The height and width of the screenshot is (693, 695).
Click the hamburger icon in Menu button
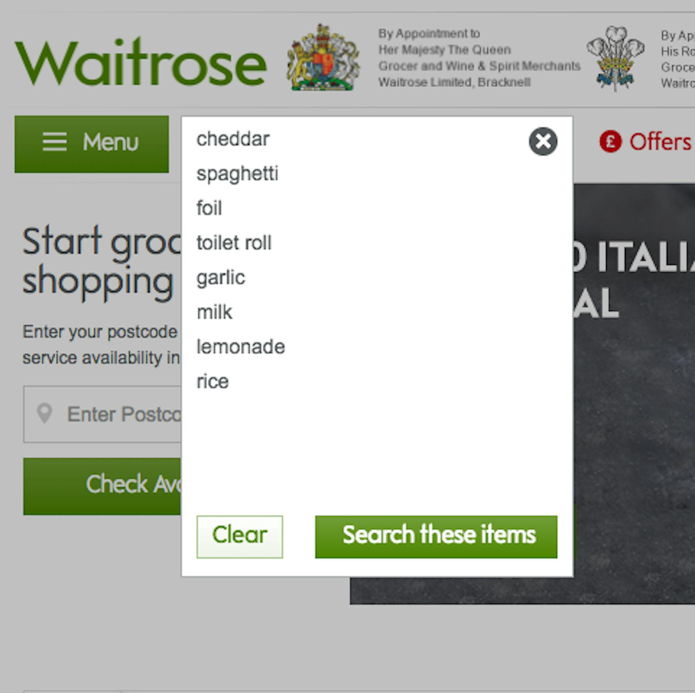(x=54, y=142)
